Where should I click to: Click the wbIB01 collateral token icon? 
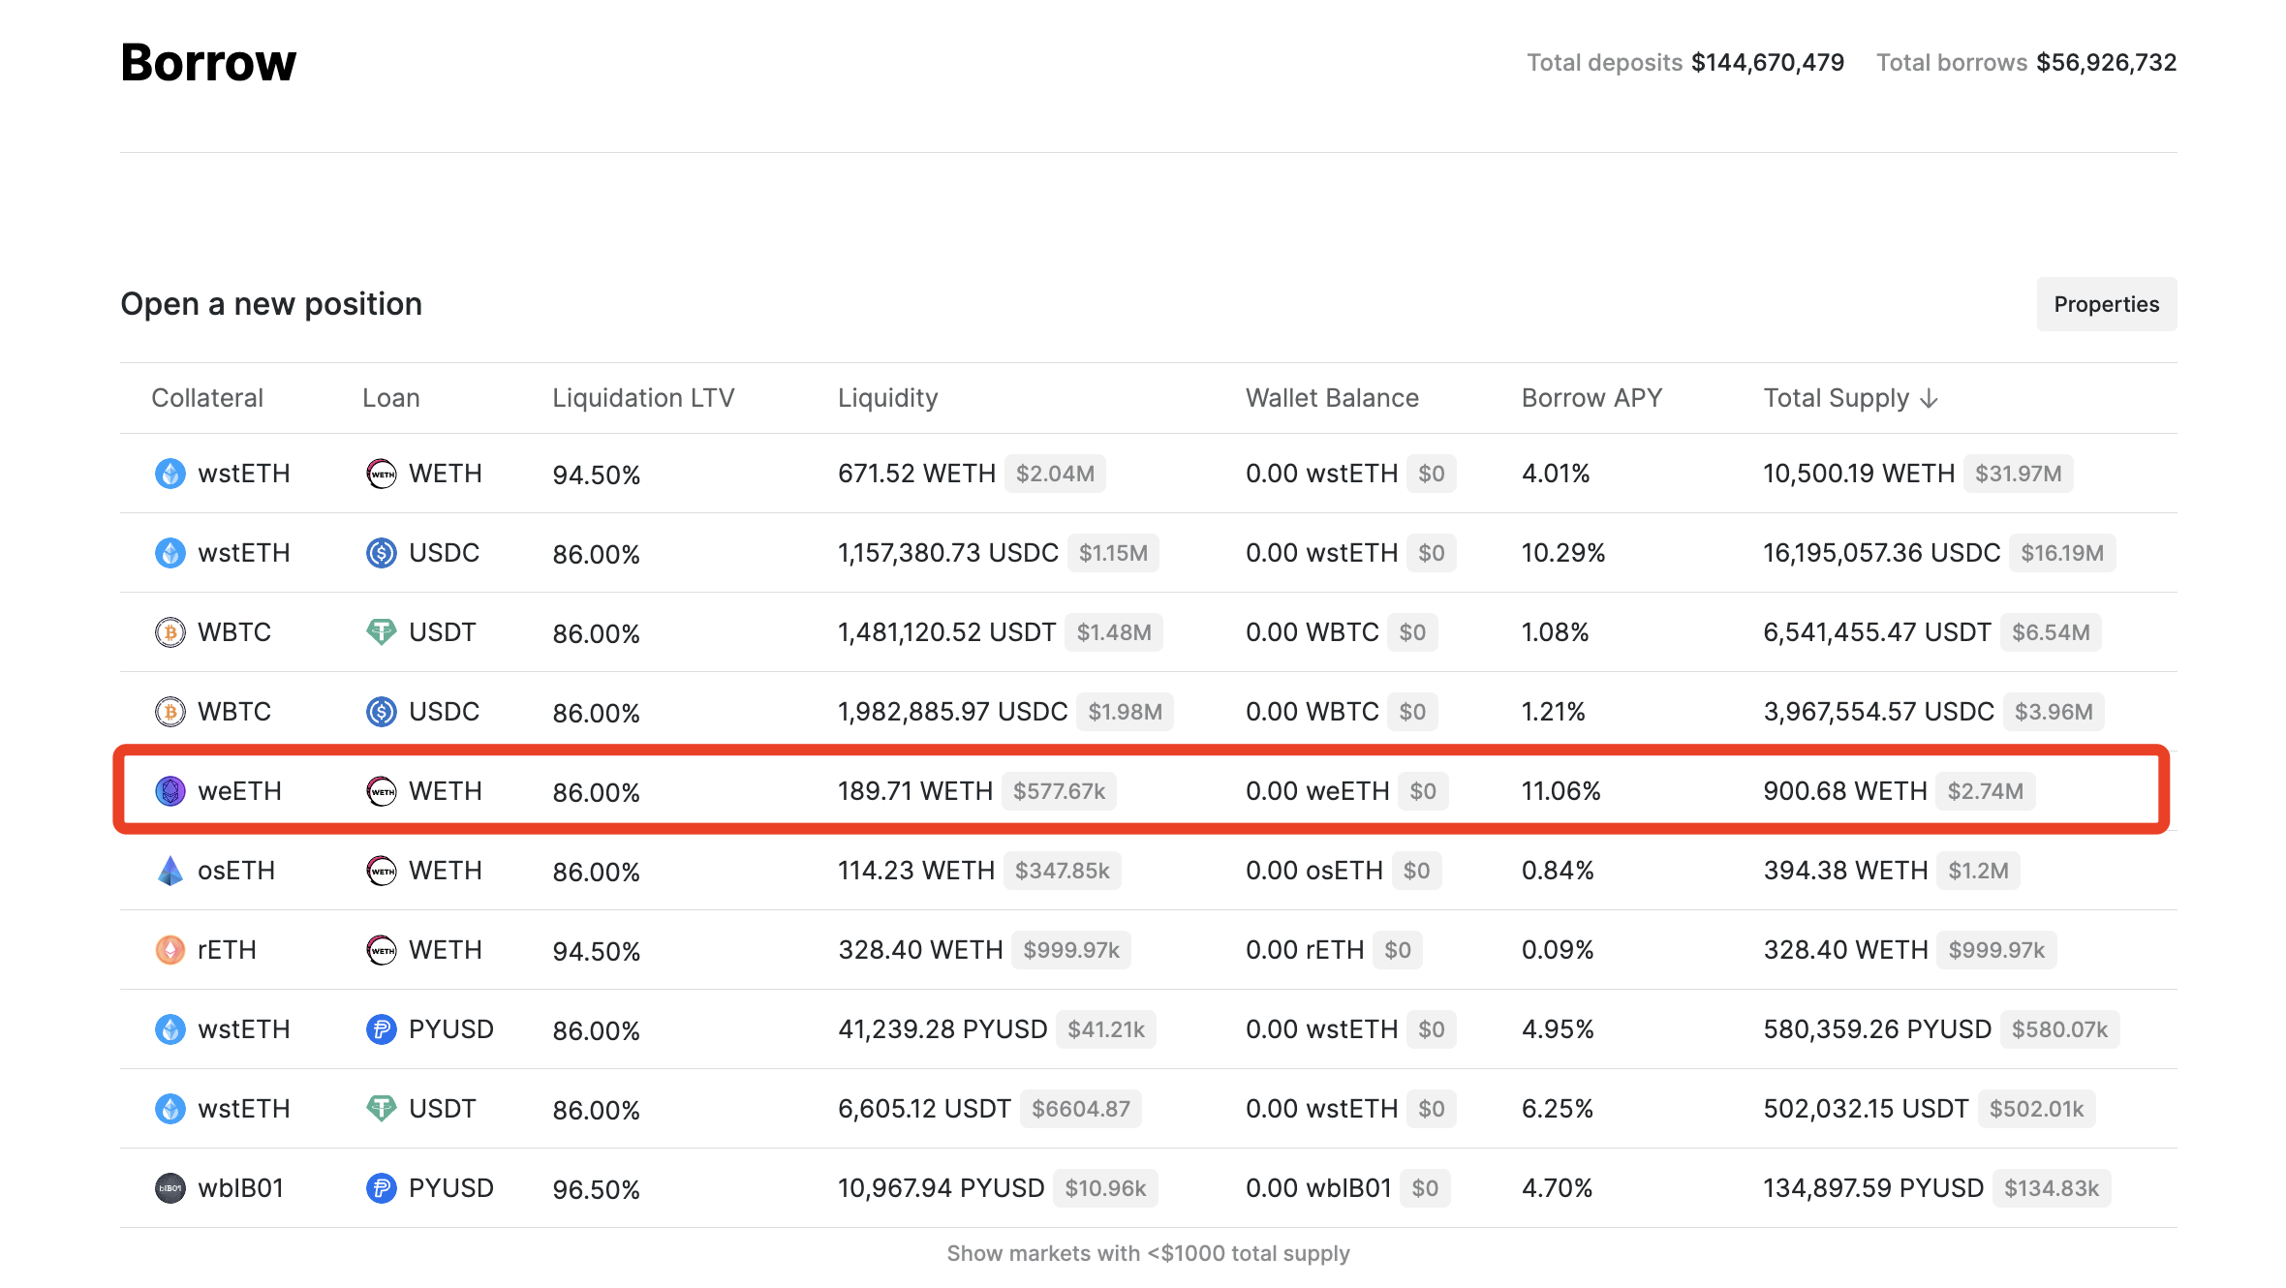pyautogui.click(x=170, y=1188)
